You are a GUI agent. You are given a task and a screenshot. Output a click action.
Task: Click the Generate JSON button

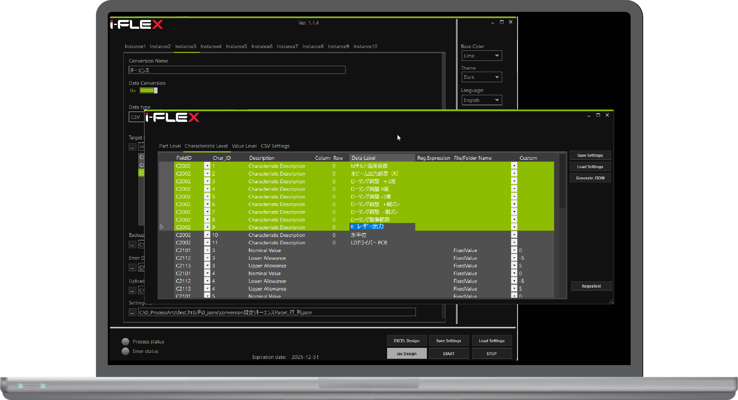590,178
